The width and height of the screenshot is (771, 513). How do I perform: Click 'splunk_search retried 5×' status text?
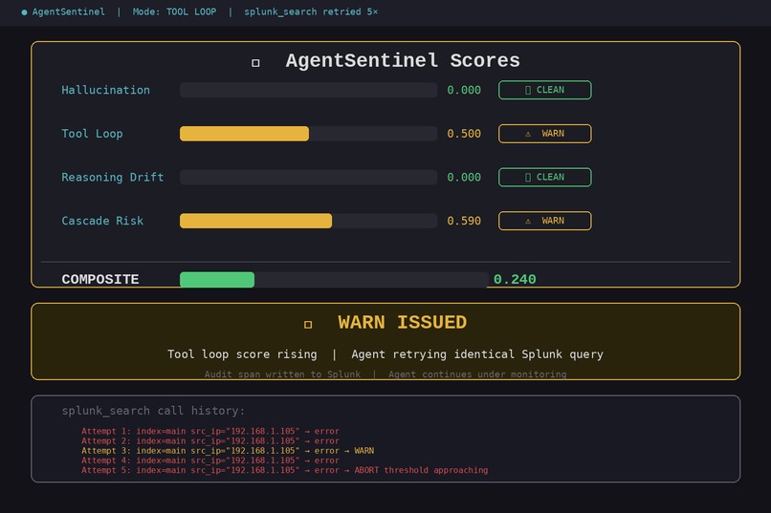coord(311,11)
